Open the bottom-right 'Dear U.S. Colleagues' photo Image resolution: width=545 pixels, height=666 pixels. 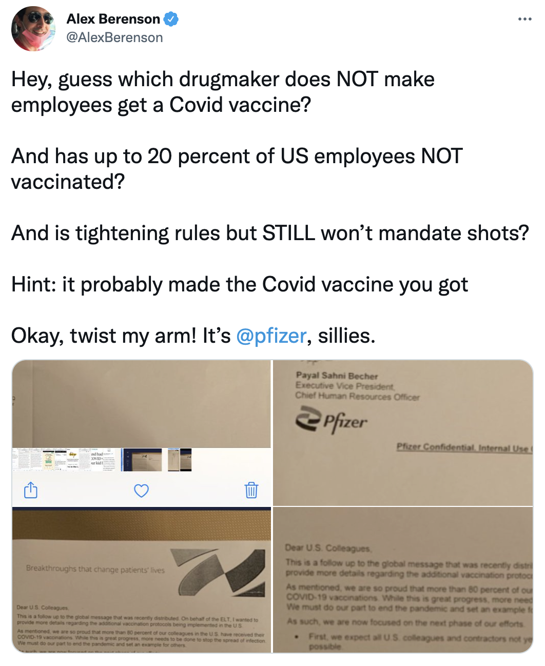tap(403, 580)
